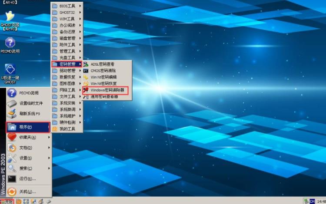Expand 文档(D) in the start menu

pos(29,148)
